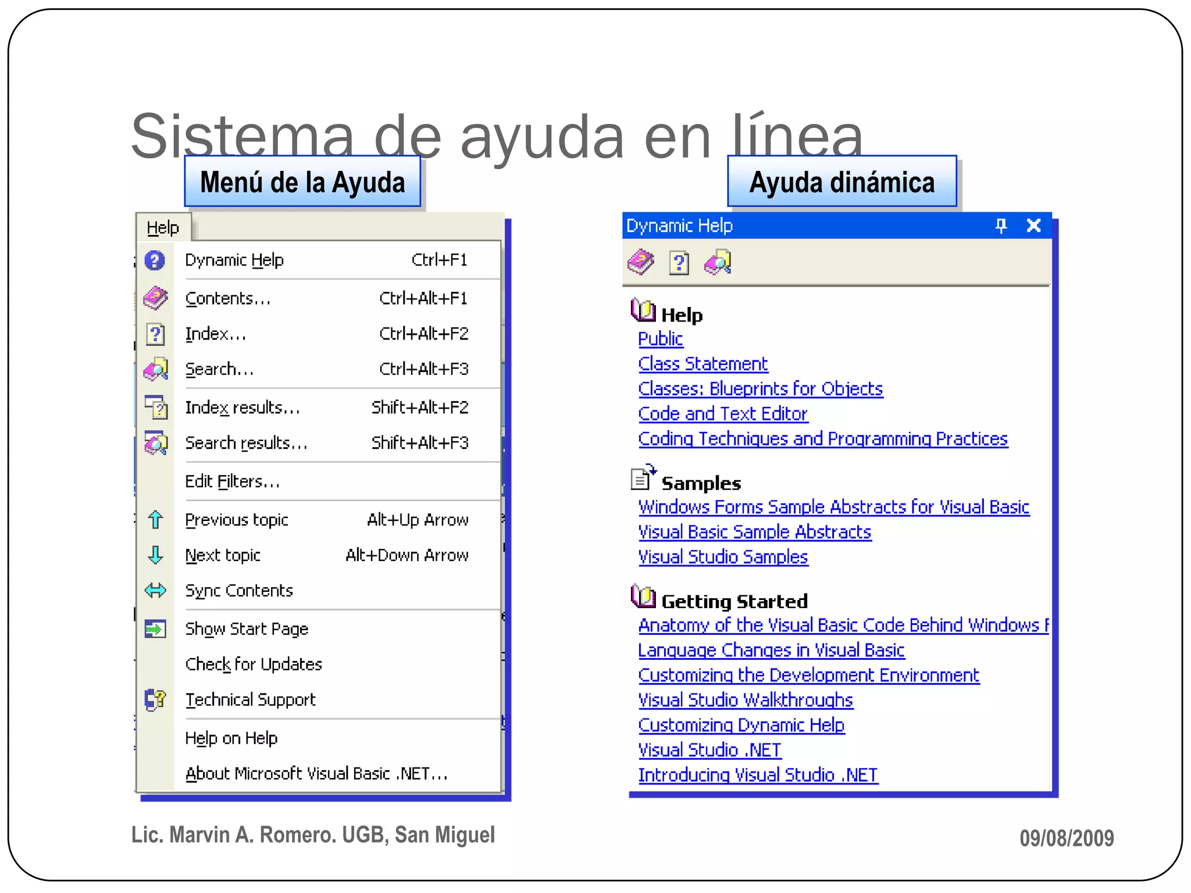Follow the Visual Basic Sample Abstracts link
Screen dimensions: 1191x893
pyautogui.click(x=754, y=532)
